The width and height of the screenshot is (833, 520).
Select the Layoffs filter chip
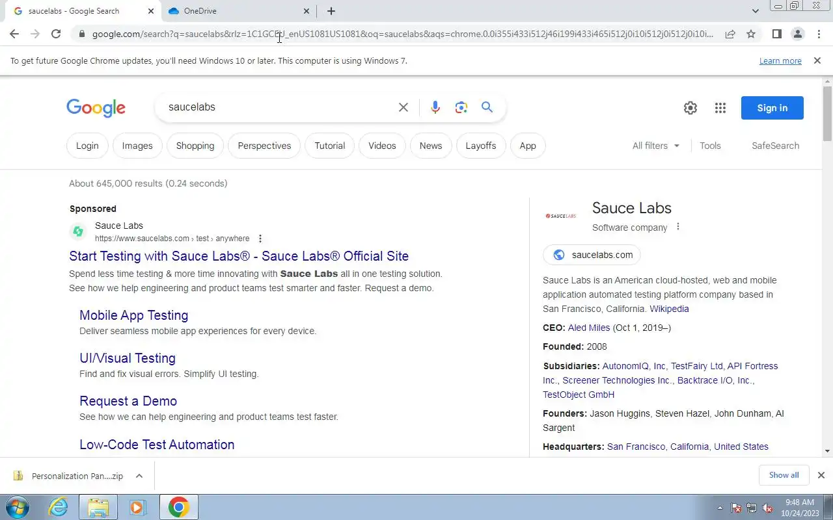point(481,146)
